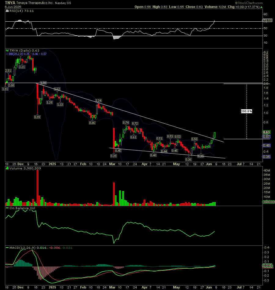Click the 1.91 price annotation
Image resolution: width=275 pixels, height=290 pixels.
coord(5,89)
